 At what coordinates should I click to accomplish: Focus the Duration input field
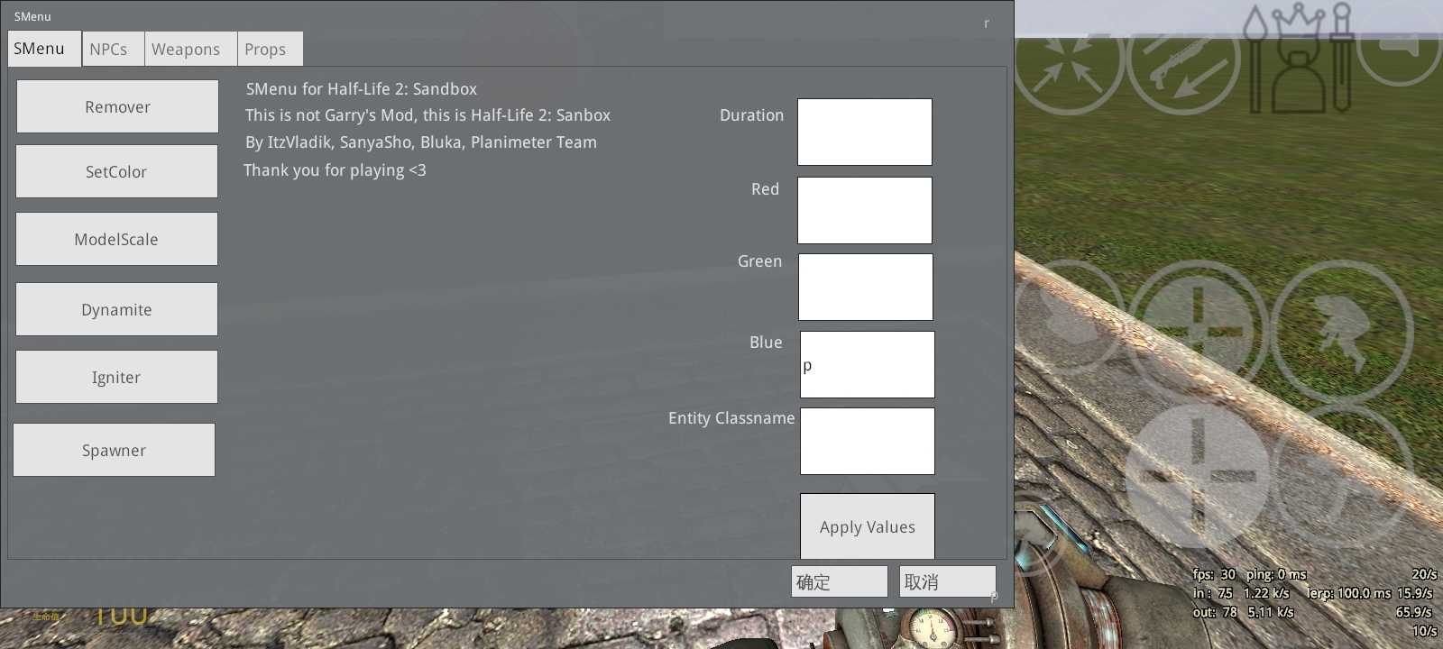coord(865,132)
